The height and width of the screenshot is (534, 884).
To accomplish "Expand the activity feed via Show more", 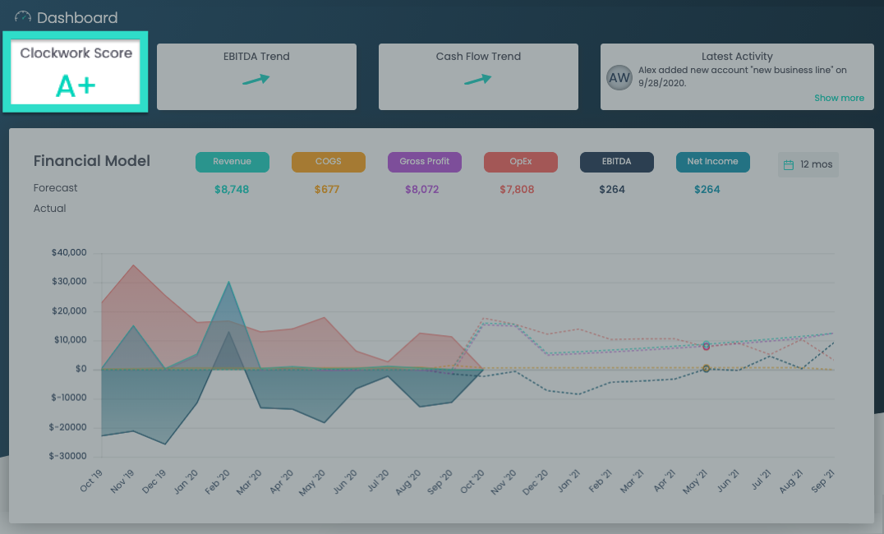I will pyautogui.click(x=839, y=97).
